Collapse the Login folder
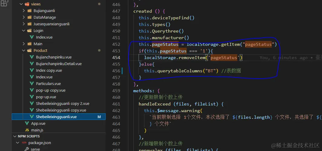This screenshot has height=151, width=322. point(24,30)
